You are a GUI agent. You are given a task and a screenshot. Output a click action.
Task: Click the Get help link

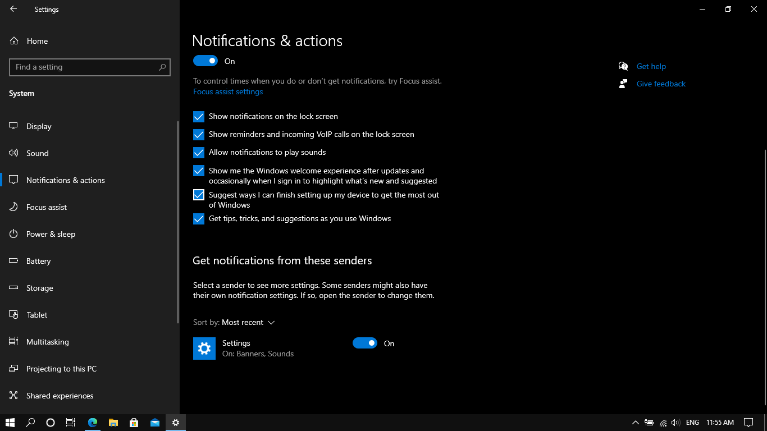pos(651,66)
